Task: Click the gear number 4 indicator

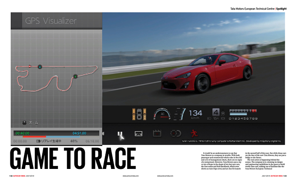Action: (216, 112)
